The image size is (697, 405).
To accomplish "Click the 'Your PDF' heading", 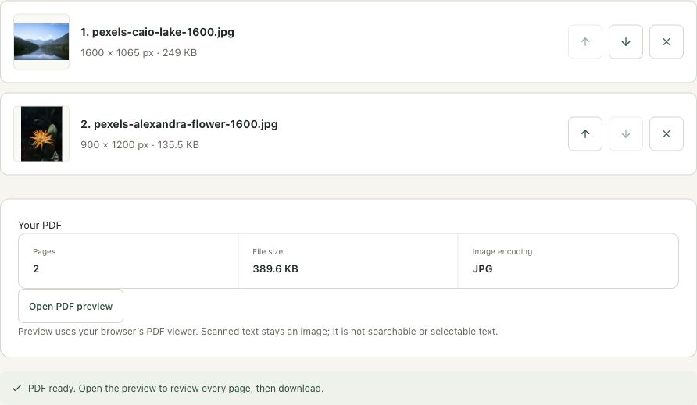I will [x=40, y=226].
